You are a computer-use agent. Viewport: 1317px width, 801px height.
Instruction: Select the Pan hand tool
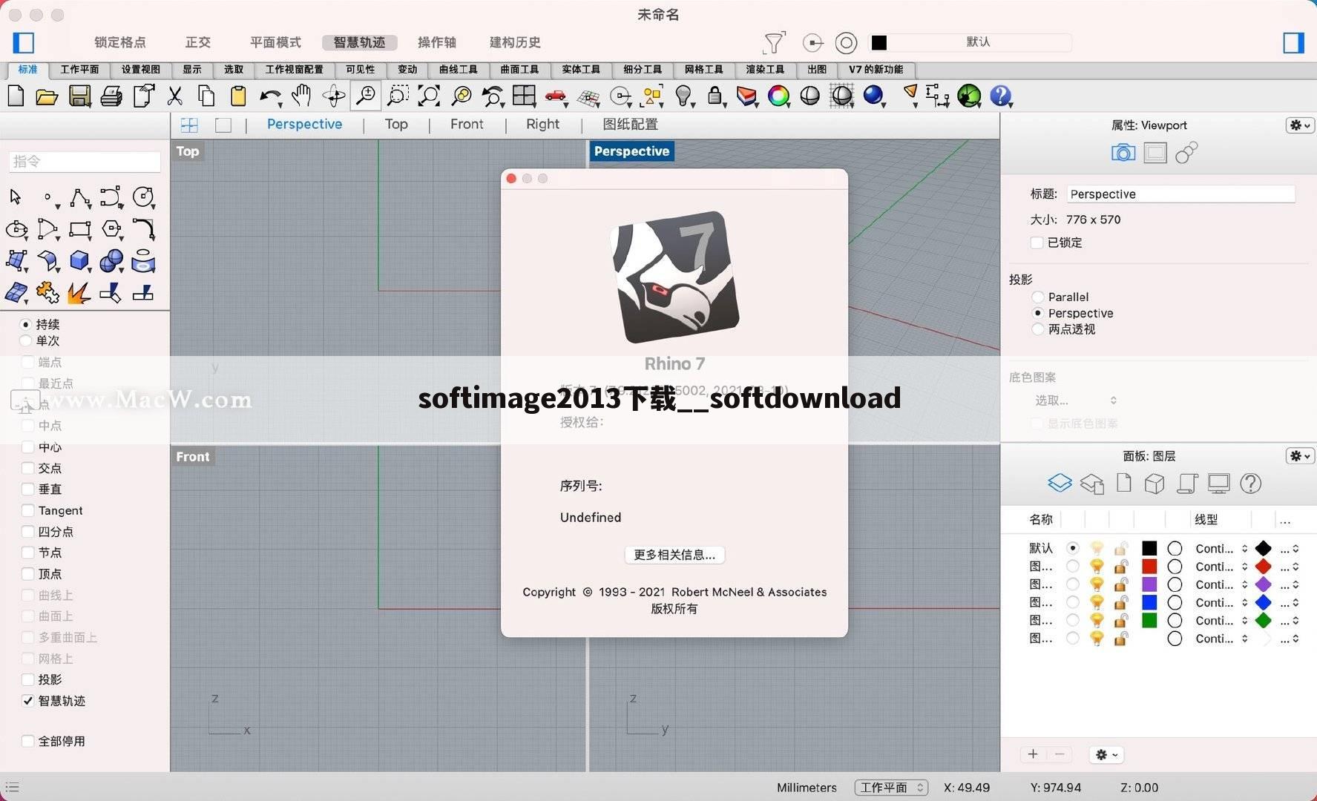point(301,96)
